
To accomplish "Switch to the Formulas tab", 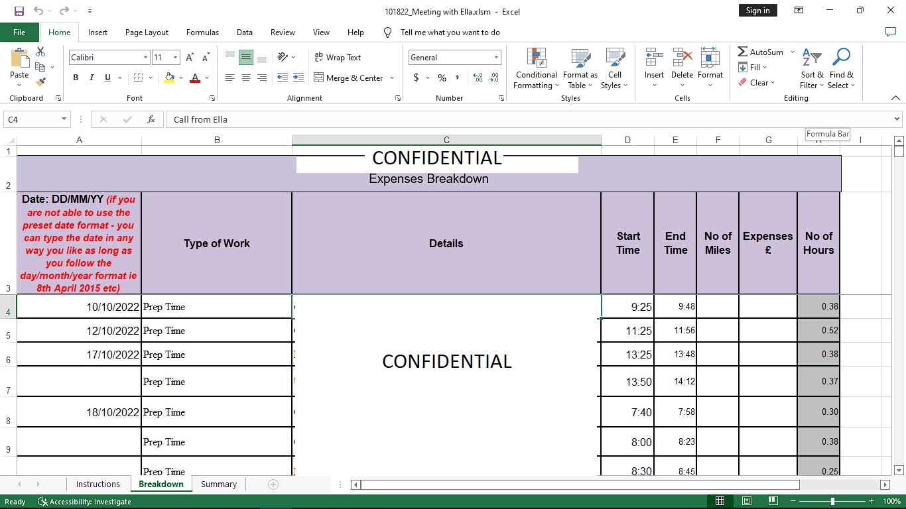I will [x=202, y=32].
